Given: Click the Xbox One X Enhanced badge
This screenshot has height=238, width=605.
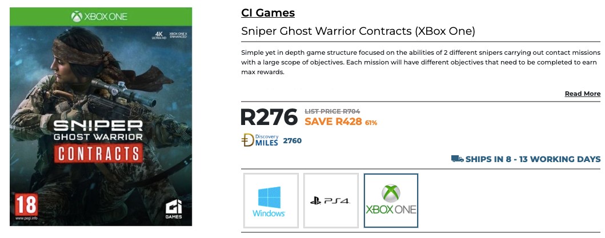Looking at the screenshot, I should click(178, 35).
